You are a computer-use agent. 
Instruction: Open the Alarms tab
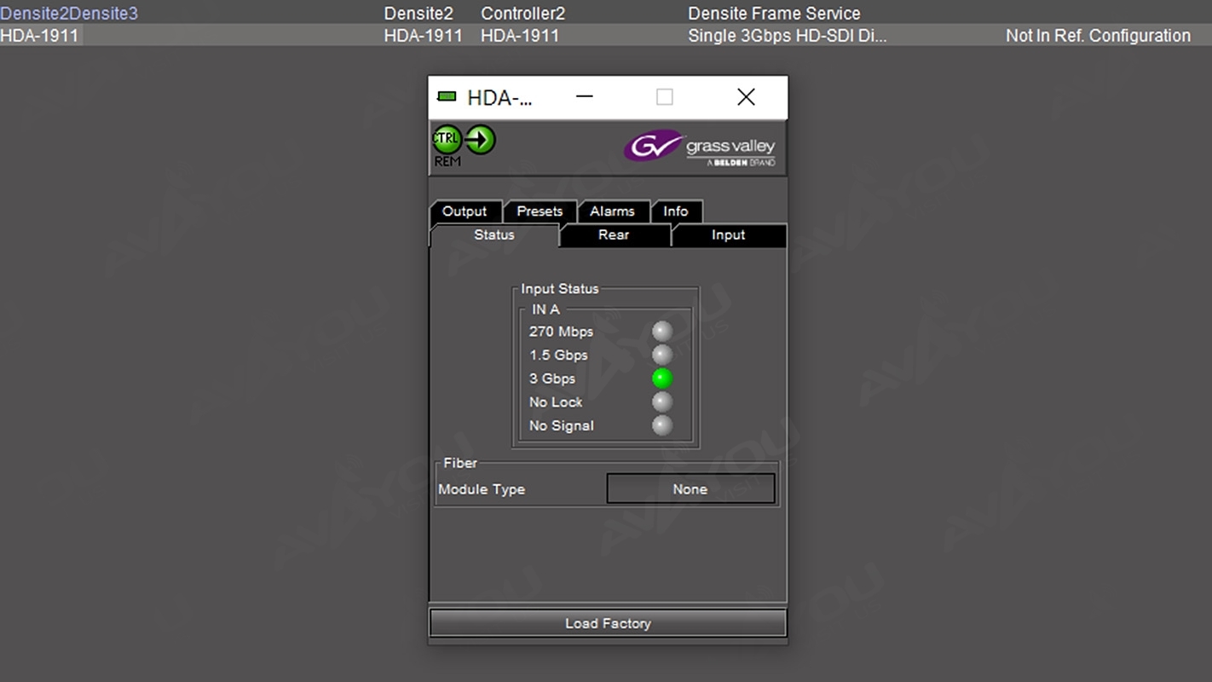tap(612, 211)
